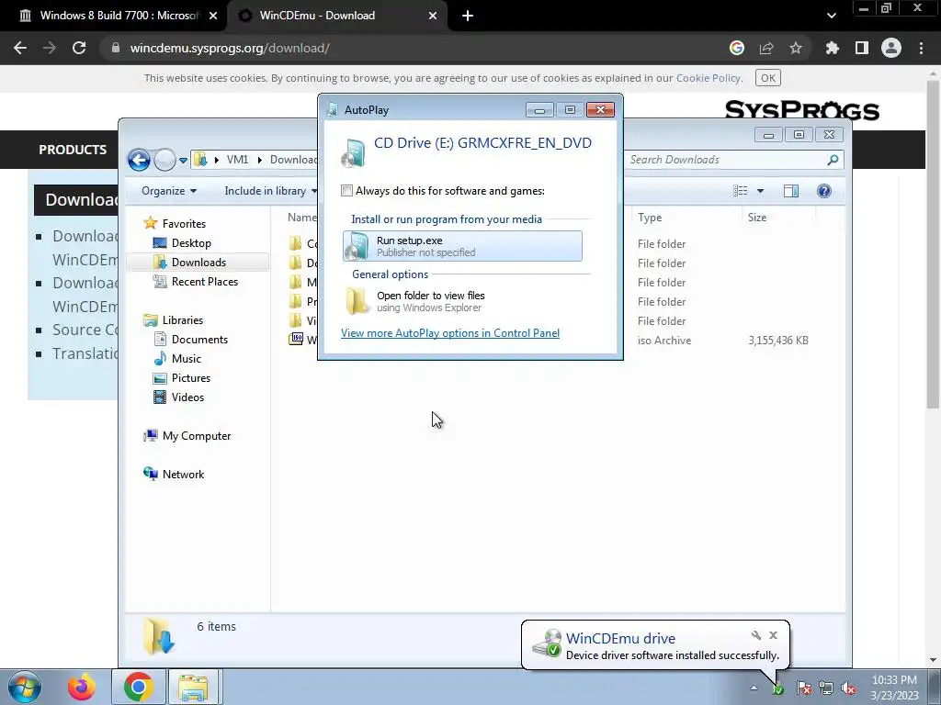The width and height of the screenshot is (941, 705).
Task: Open Chrome three-dot menu
Action: point(921,48)
